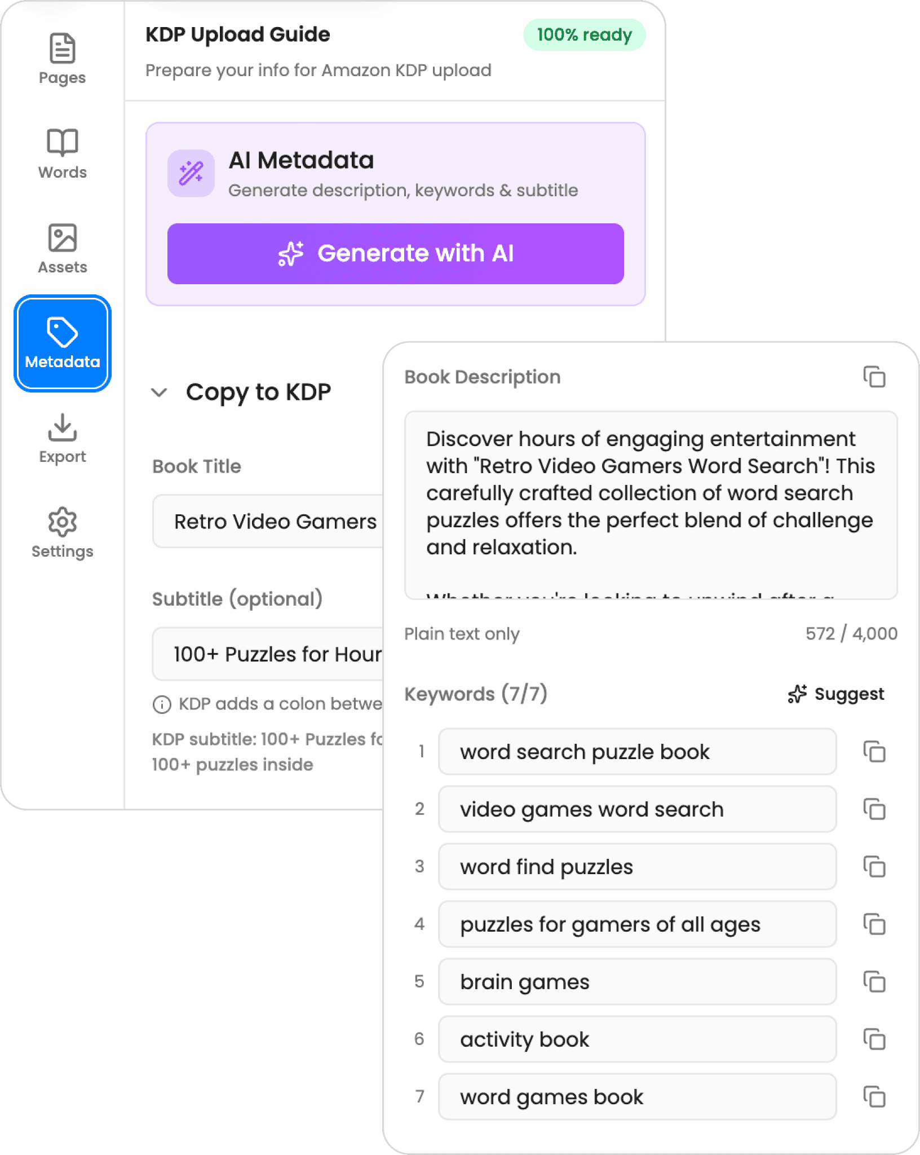The width and height of the screenshot is (920, 1155).
Task: Click the '100% ready' status badge
Action: coord(584,34)
